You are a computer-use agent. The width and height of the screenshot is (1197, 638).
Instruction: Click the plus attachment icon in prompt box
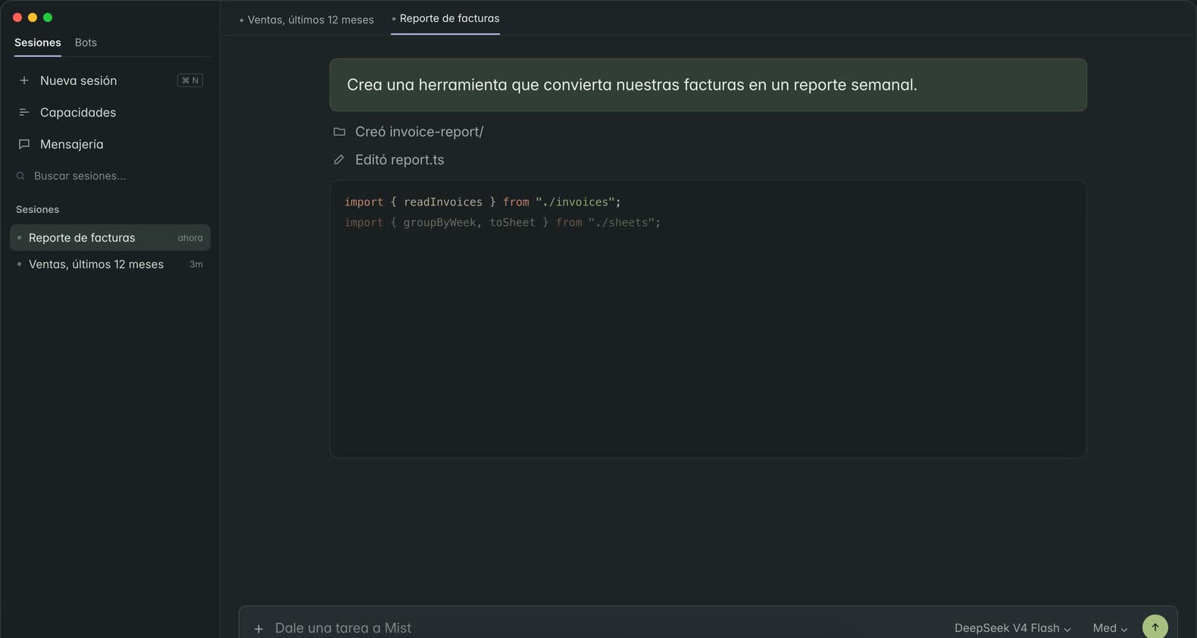tap(258, 628)
